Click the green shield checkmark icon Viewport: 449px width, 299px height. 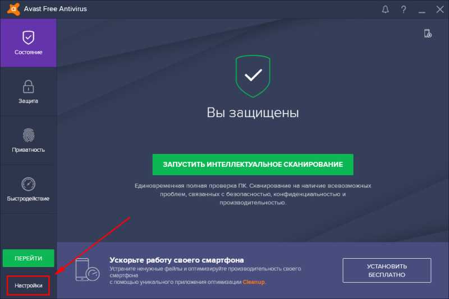coord(253,76)
